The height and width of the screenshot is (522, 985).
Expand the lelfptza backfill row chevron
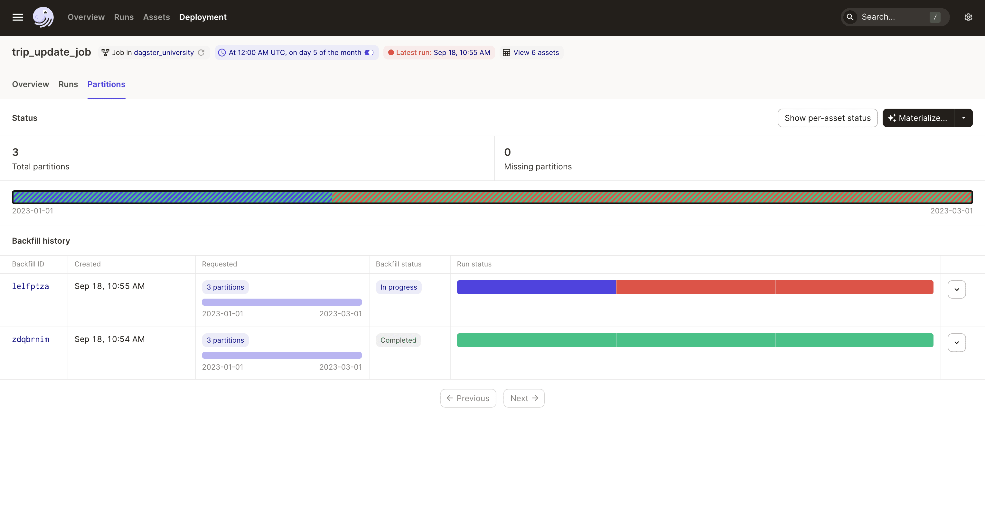coord(956,289)
